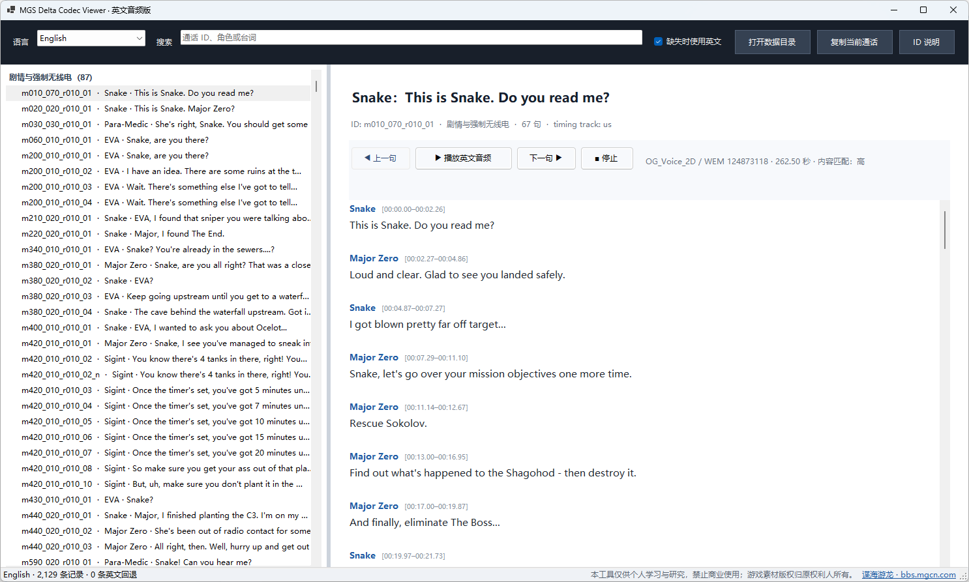Click transcript line 'I got blown pretty far off target...'
969x582 pixels.
pyautogui.click(x=428, y=325)
